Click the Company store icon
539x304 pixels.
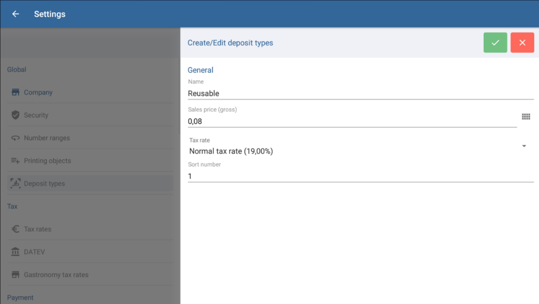(15, 93)
